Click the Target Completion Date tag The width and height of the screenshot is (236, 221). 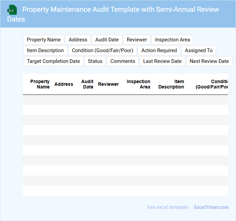(x=53, y=61)
